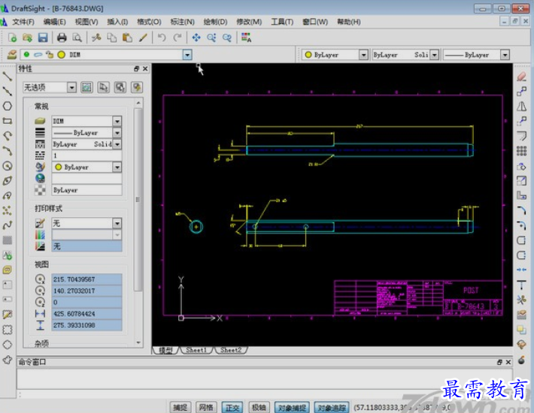The height and width of the screenshot is (413, 534).
Task: Switch to Sheet2 tab
Action: 231,350
